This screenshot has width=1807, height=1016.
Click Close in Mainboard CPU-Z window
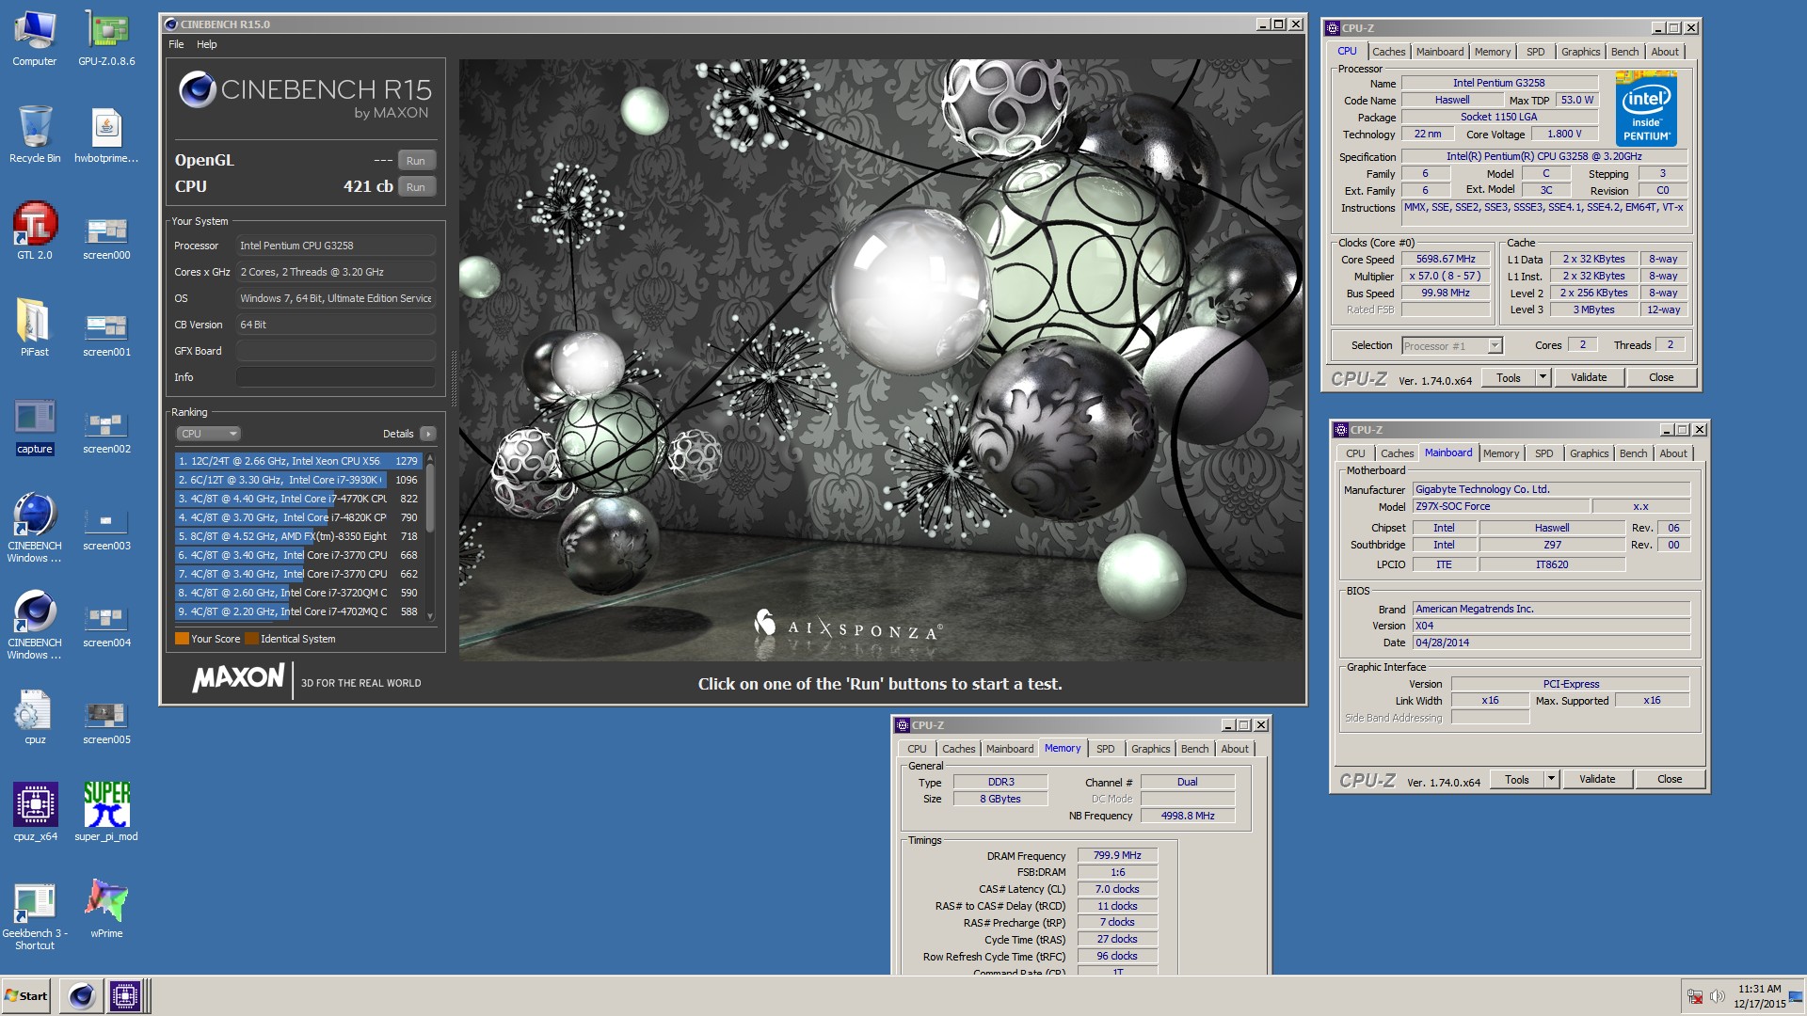[x=1670, y=779]
